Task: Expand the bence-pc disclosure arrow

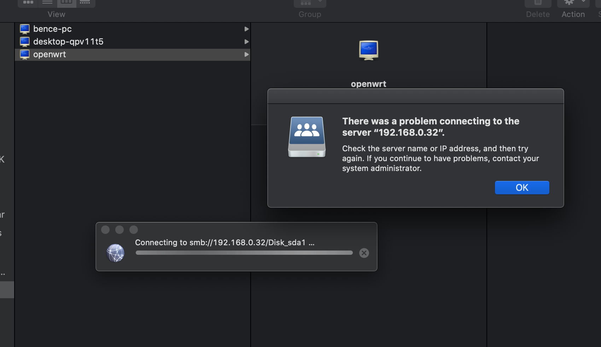Action: coord(246,29)
